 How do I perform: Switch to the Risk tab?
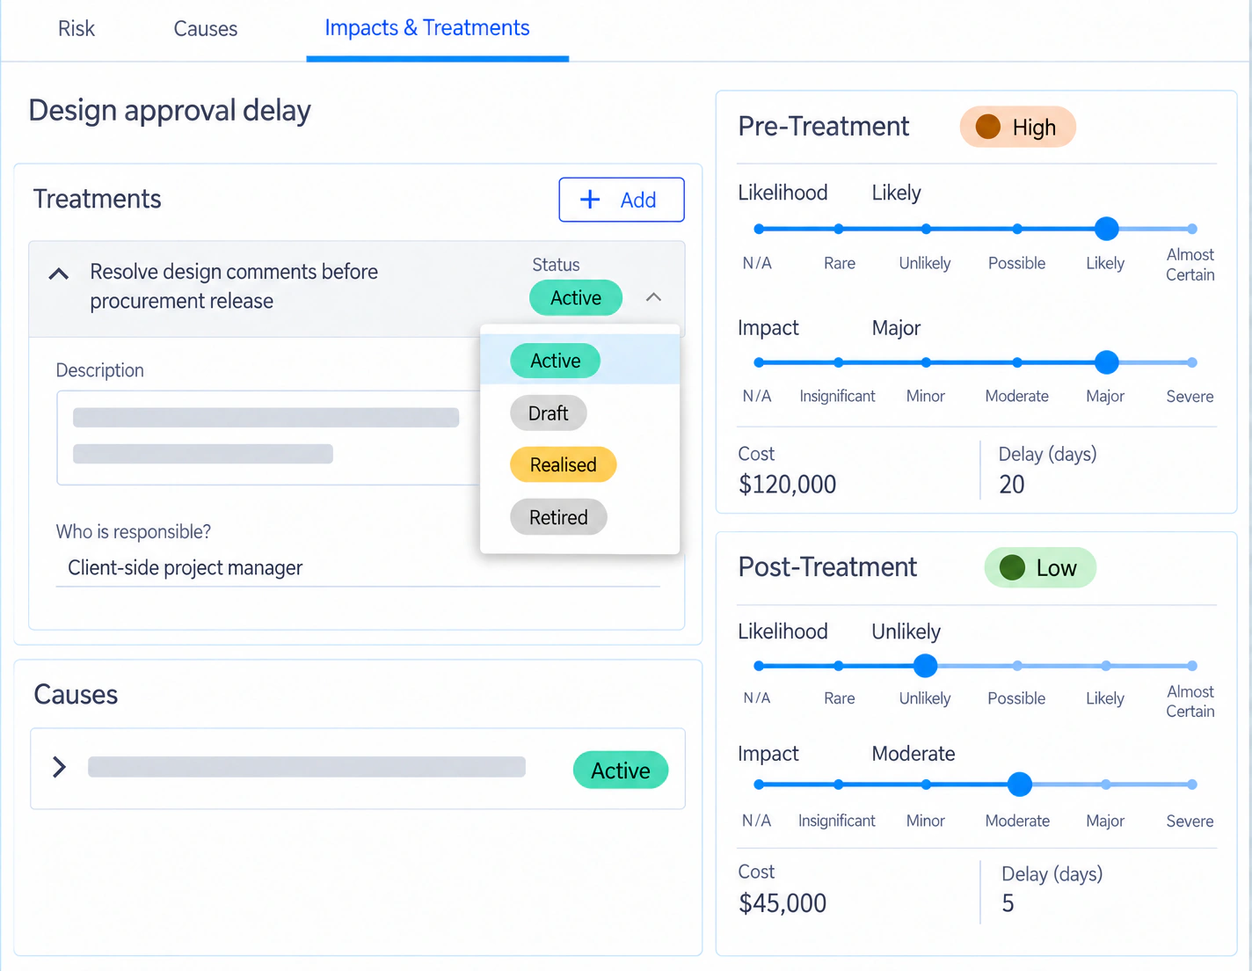click(76, 28)
